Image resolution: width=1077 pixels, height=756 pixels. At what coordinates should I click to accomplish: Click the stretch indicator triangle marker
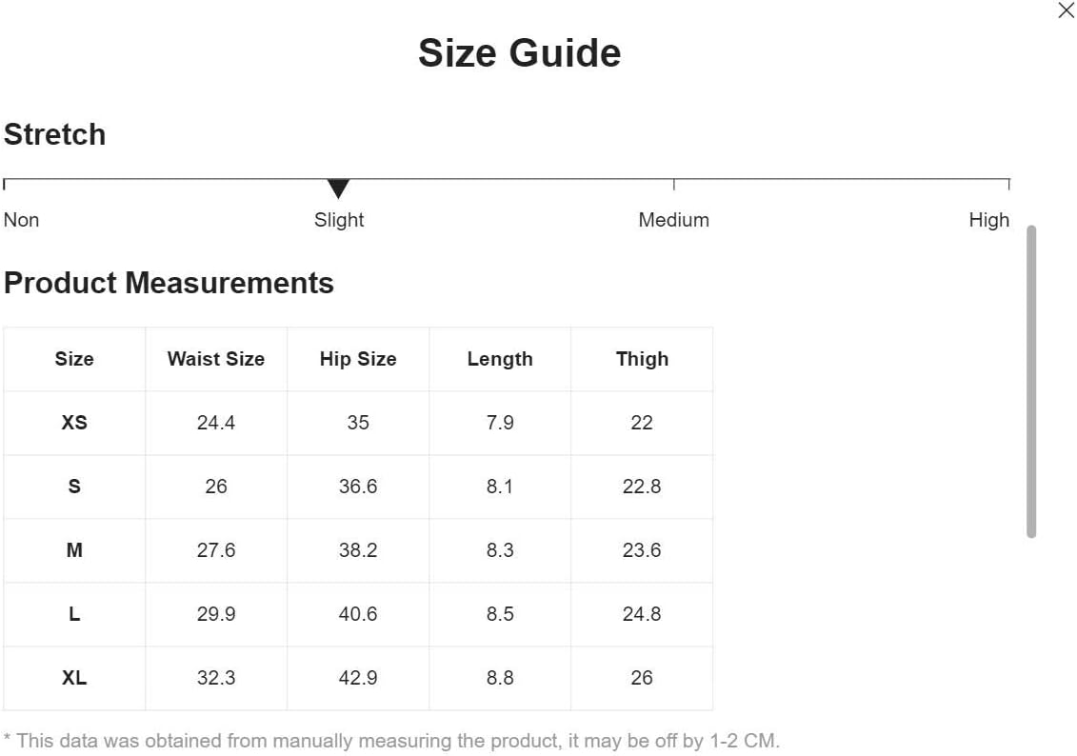[338, 189]
